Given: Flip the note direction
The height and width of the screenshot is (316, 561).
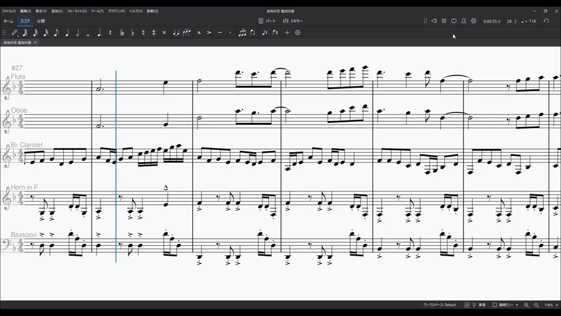Looking at the screenshot, I should tap(252, 33).
